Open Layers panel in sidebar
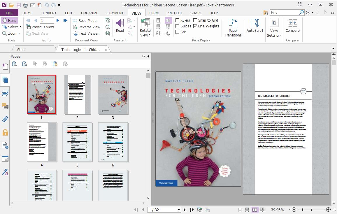Screen dimensions: 337x214 [x=5, y=93]
